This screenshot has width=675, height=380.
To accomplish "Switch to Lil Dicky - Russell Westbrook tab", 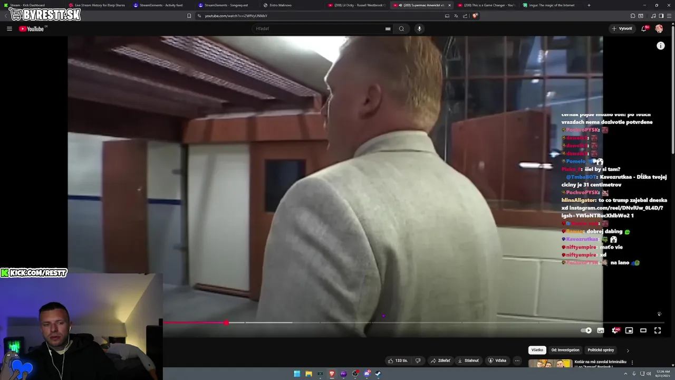I will [x=357, y=5].
